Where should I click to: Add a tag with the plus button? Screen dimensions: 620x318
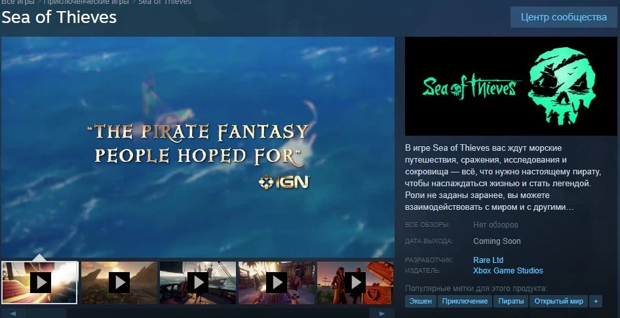click(596, 301)
